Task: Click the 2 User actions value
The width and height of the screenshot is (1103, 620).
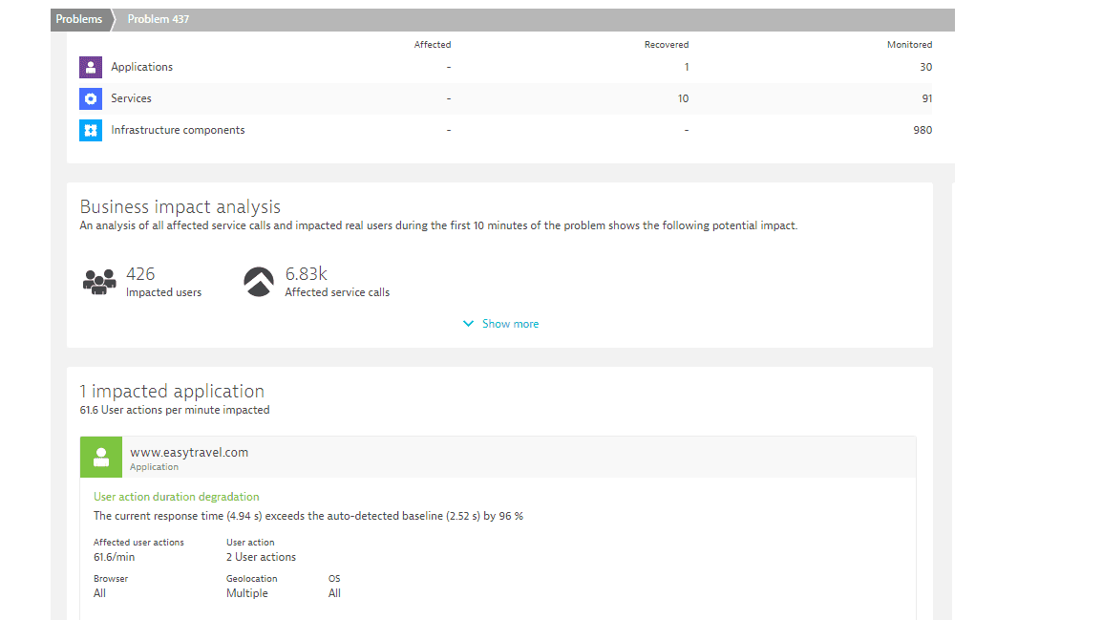Action: coord(261,557)
